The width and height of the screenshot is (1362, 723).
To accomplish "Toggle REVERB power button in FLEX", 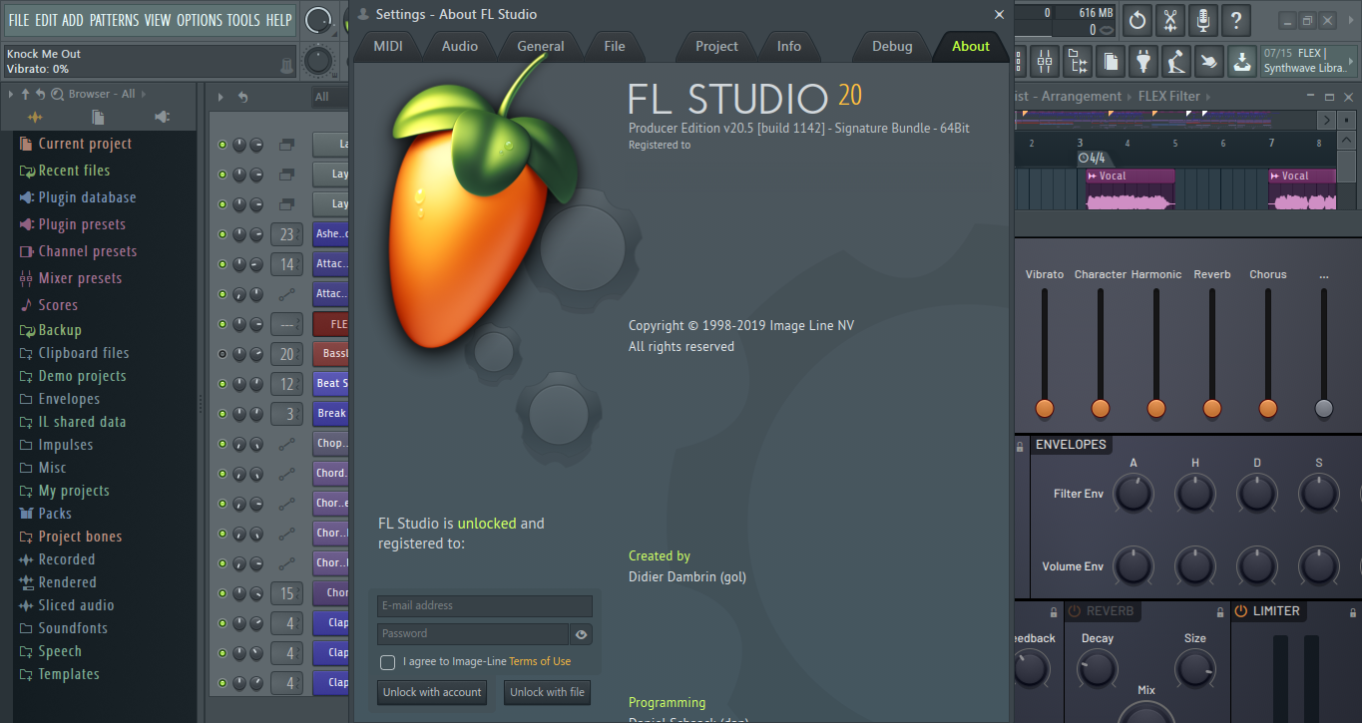I will coord(1075,611).
